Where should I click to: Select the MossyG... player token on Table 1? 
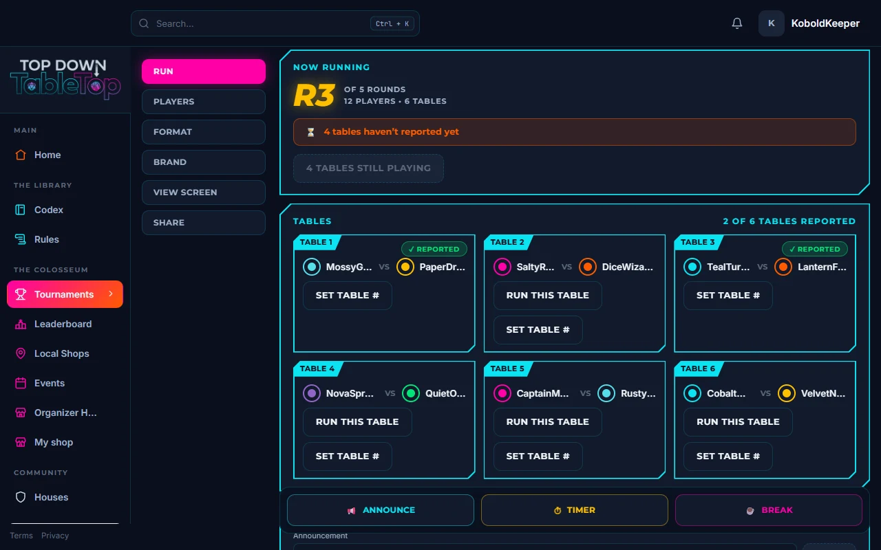point(312,267)
